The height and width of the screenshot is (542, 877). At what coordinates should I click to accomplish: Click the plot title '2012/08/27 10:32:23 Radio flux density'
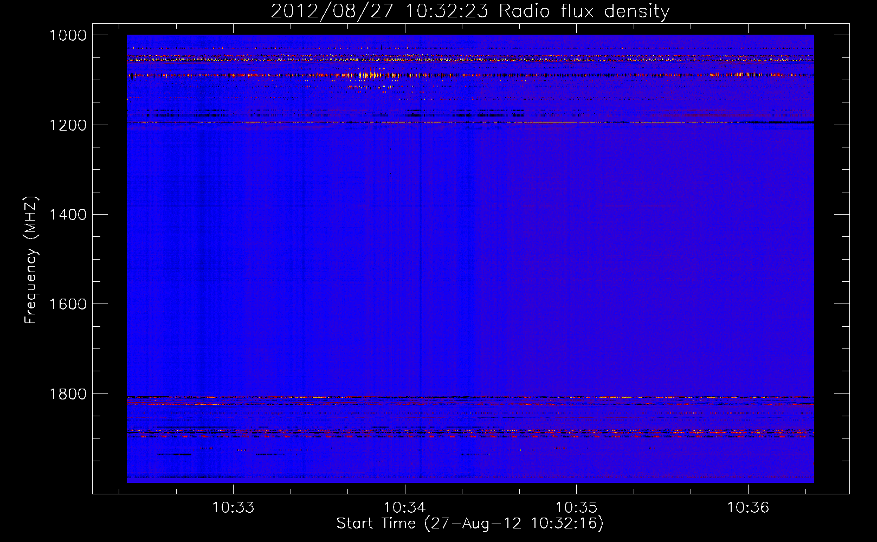coord(470,11)
